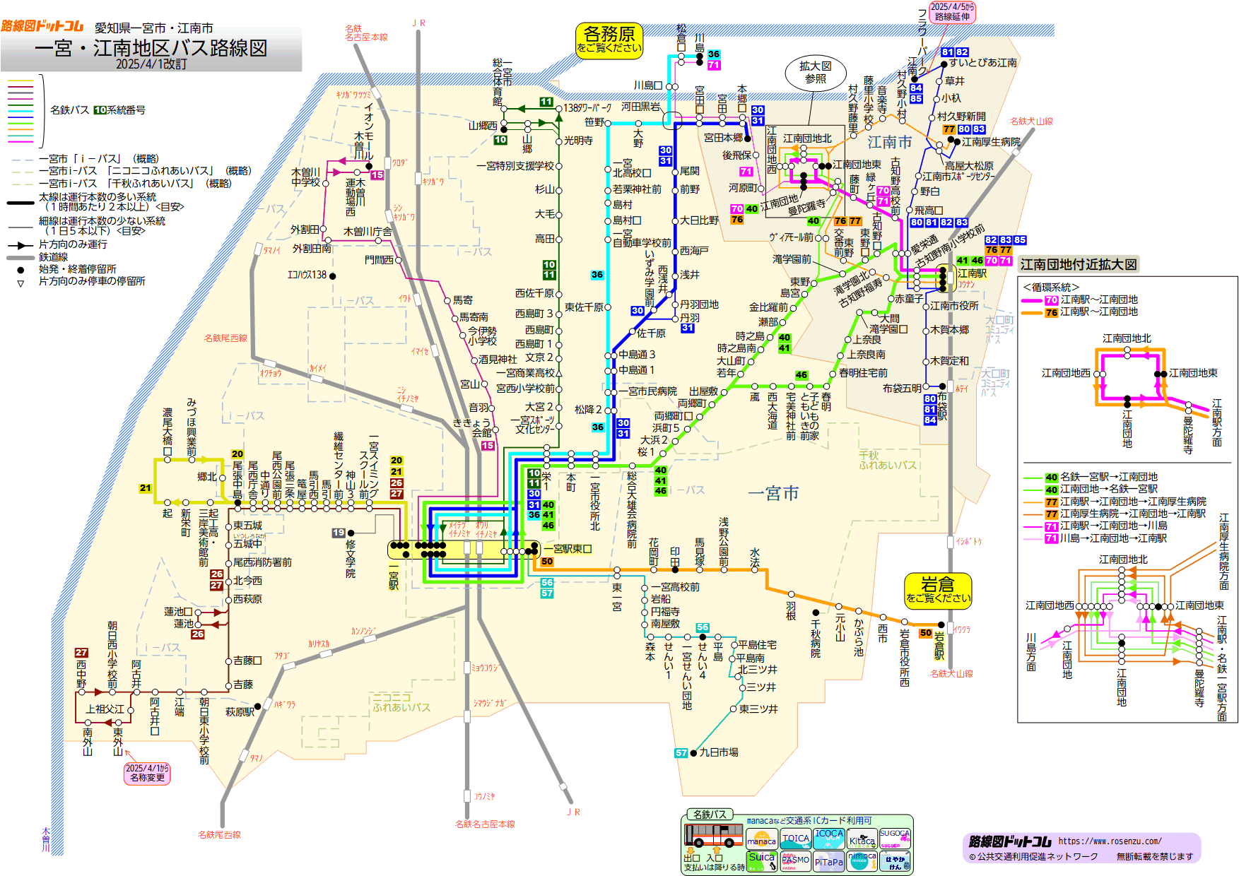Click the 千秋病院 stop label

coord(815,639)
